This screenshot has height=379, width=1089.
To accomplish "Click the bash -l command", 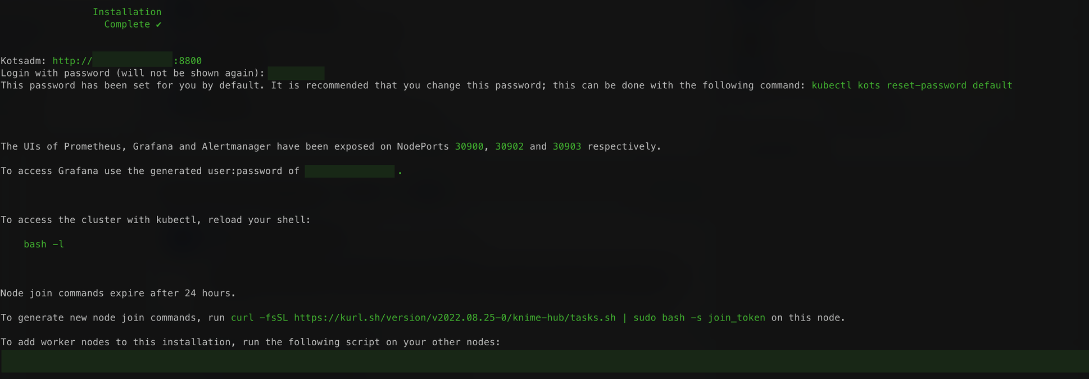I will coord(44,245).
